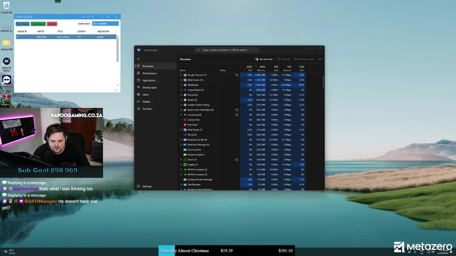This screenshot has height=256, width=456.
Task: Switch to the Performance page
Action: (156, 73)
